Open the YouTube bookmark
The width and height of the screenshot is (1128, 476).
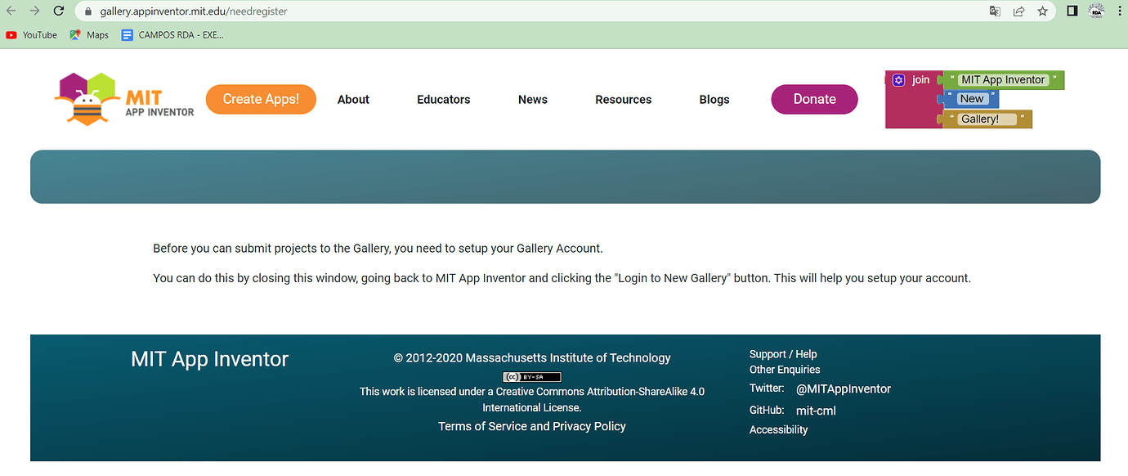31,35
